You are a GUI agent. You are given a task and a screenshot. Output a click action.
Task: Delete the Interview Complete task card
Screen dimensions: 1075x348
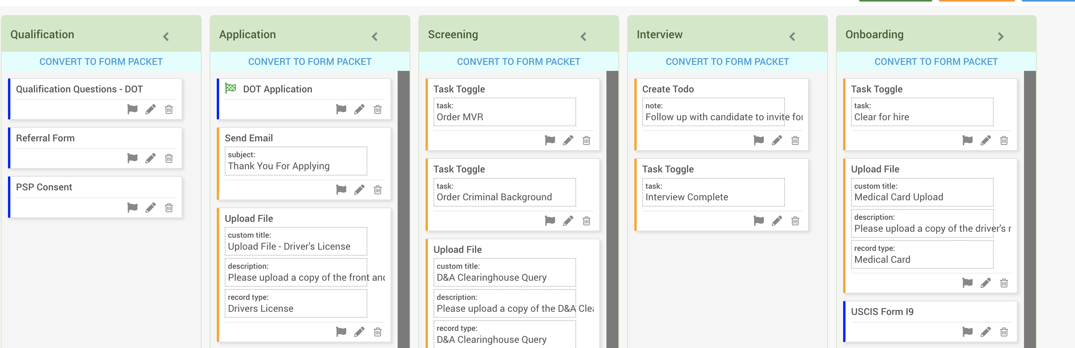coord(795,221)
